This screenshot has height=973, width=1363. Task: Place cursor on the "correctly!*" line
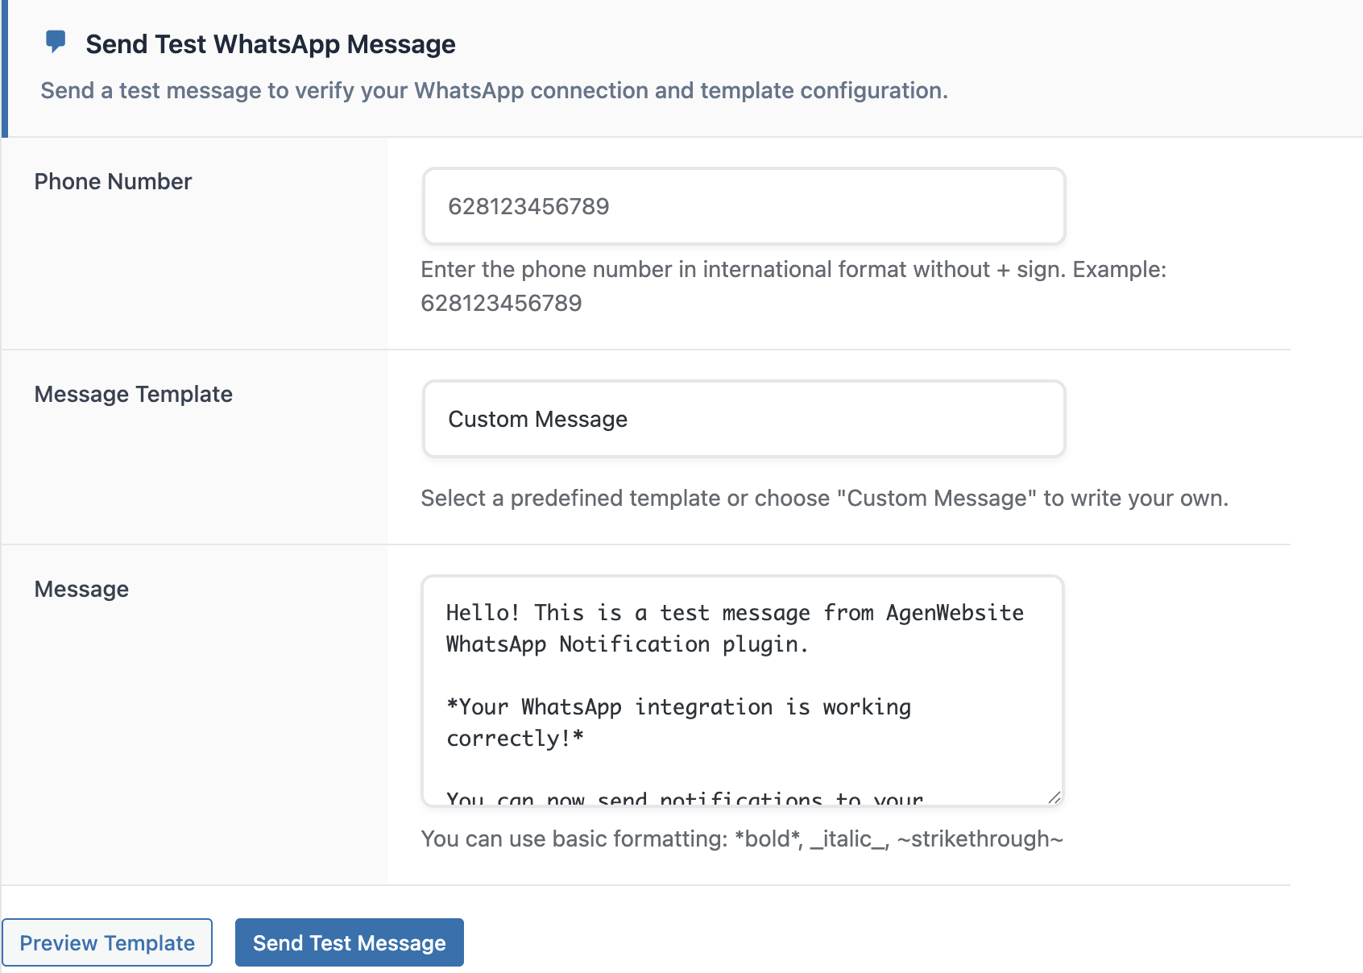coord(515,739)
